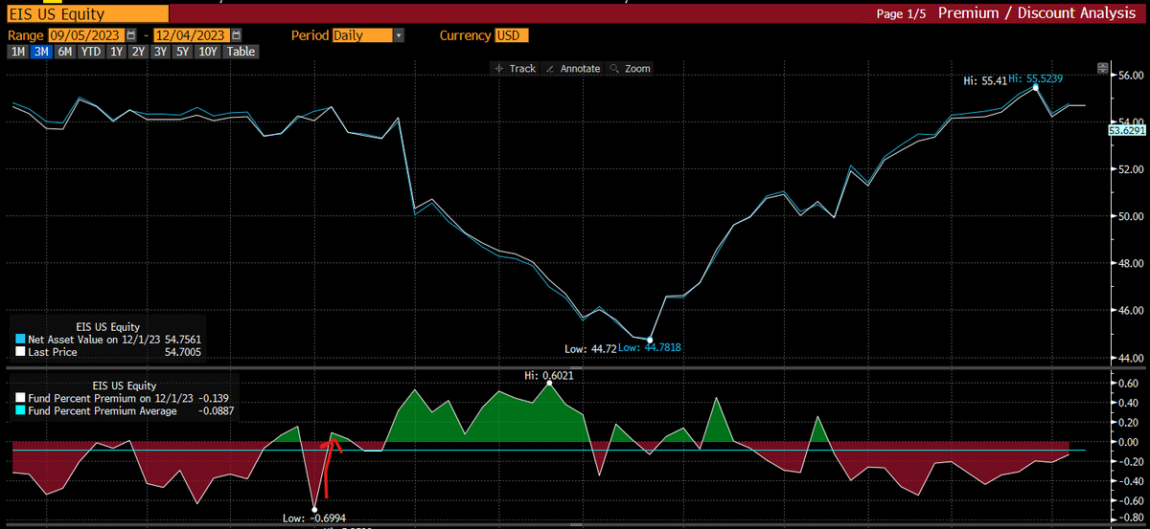Activate the Annotate pencil tool

(x=572, y=69)
